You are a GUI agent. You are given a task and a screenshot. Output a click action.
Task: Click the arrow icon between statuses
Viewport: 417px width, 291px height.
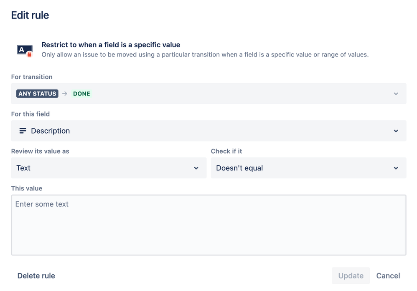pos(65,94)
